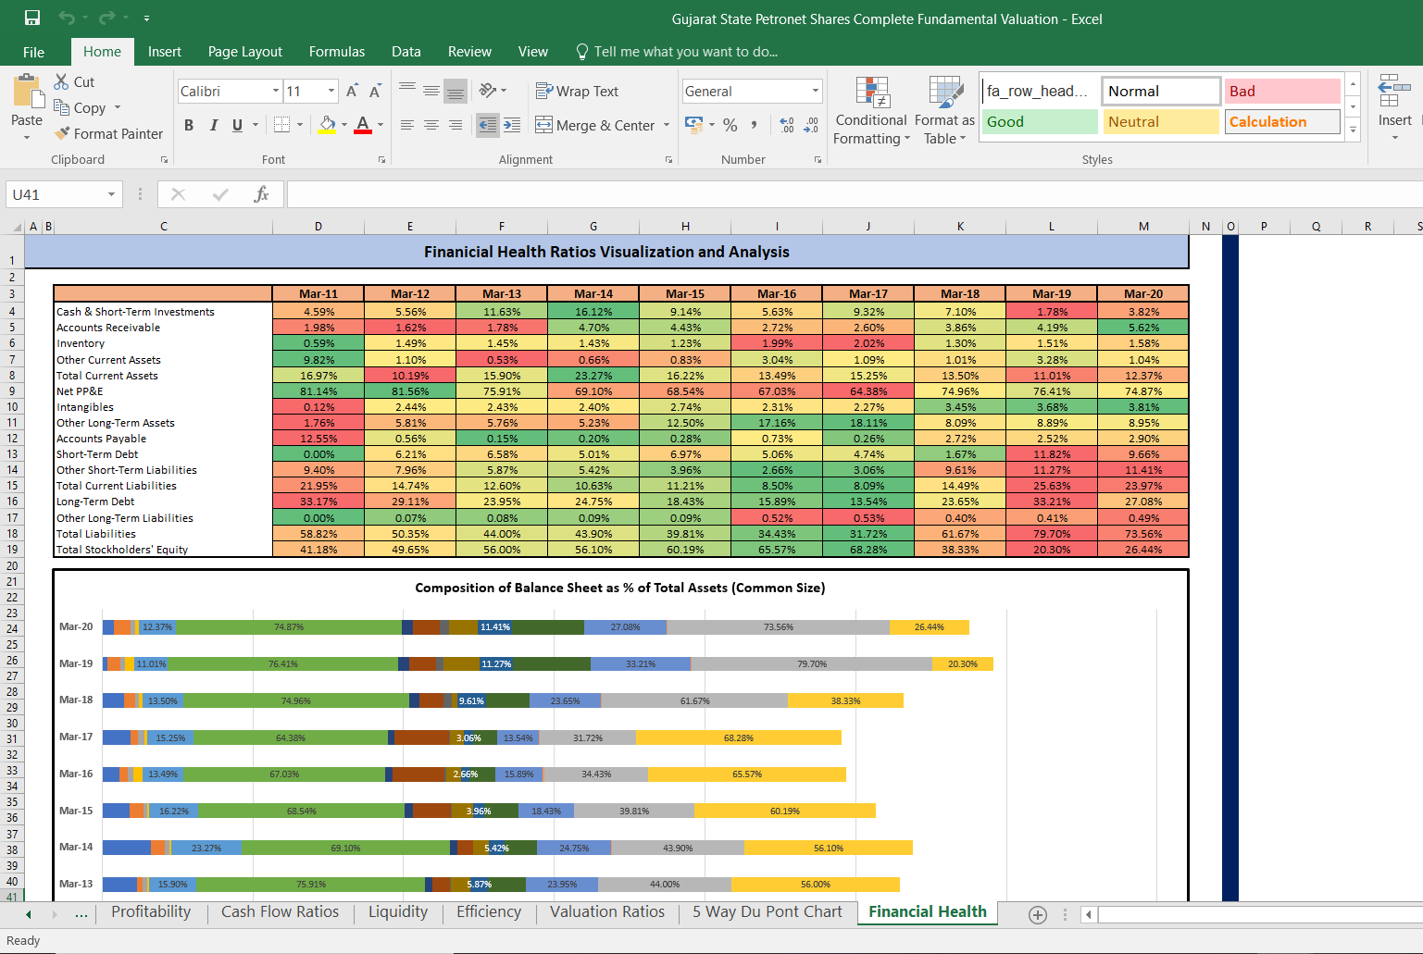Click the Orientation text angle icon
Screen dimensions: 1423x954
click(488, 90)
